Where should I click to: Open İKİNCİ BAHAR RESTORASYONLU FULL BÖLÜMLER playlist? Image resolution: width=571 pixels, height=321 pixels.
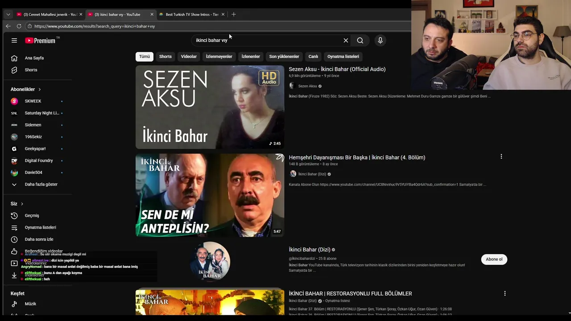click(350, 293)
